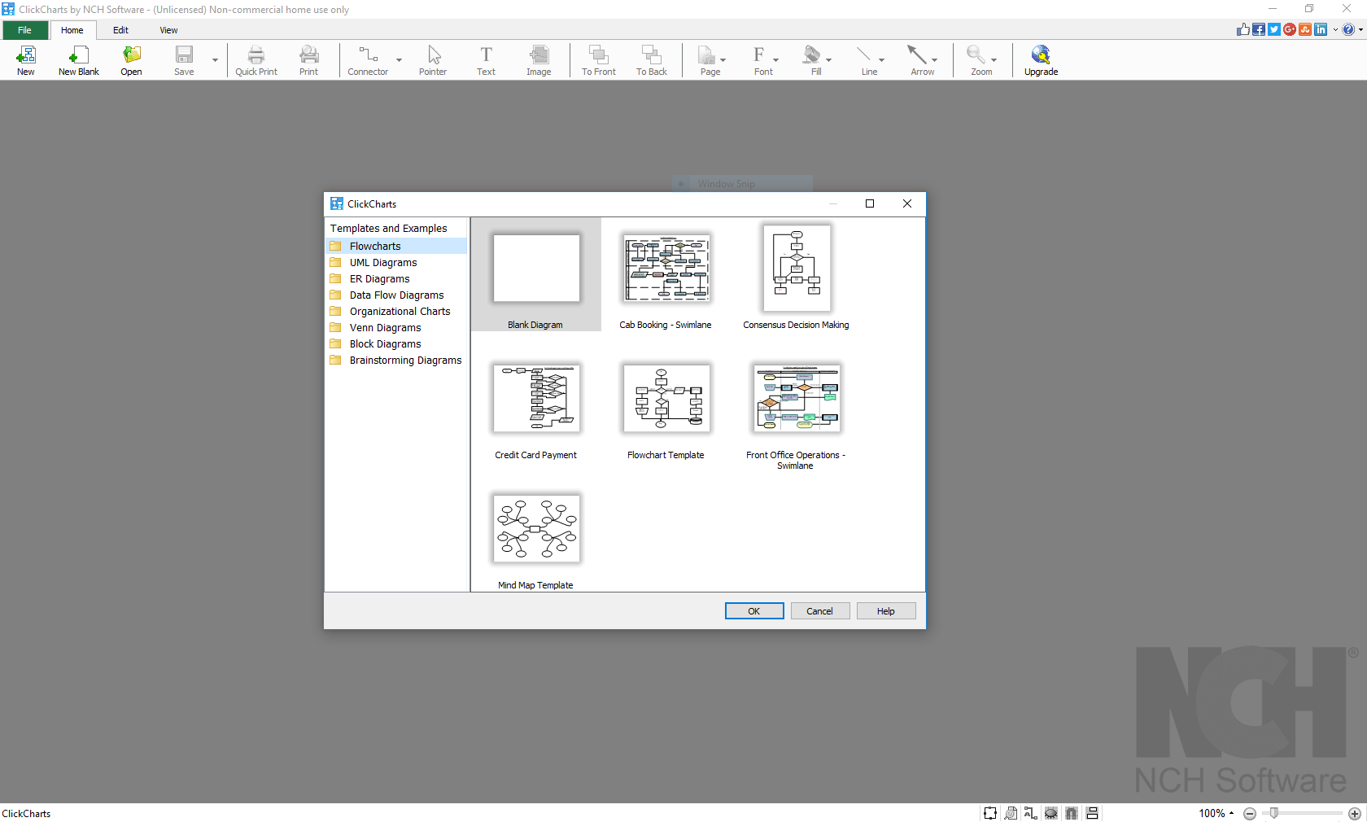
Task: Open the Quick Print function
Action: pos(255,59)
